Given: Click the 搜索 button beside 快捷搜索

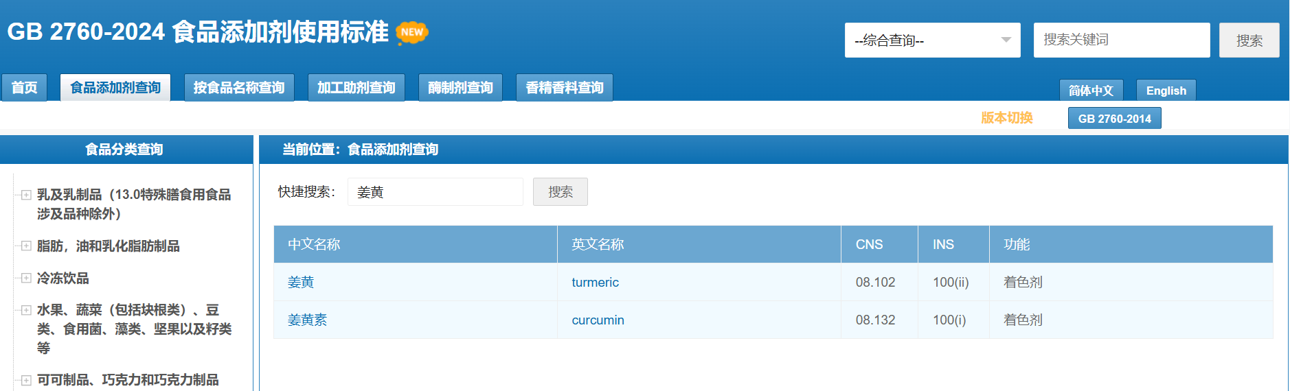Looking at the screenshot, I should (x=560, y=192).
